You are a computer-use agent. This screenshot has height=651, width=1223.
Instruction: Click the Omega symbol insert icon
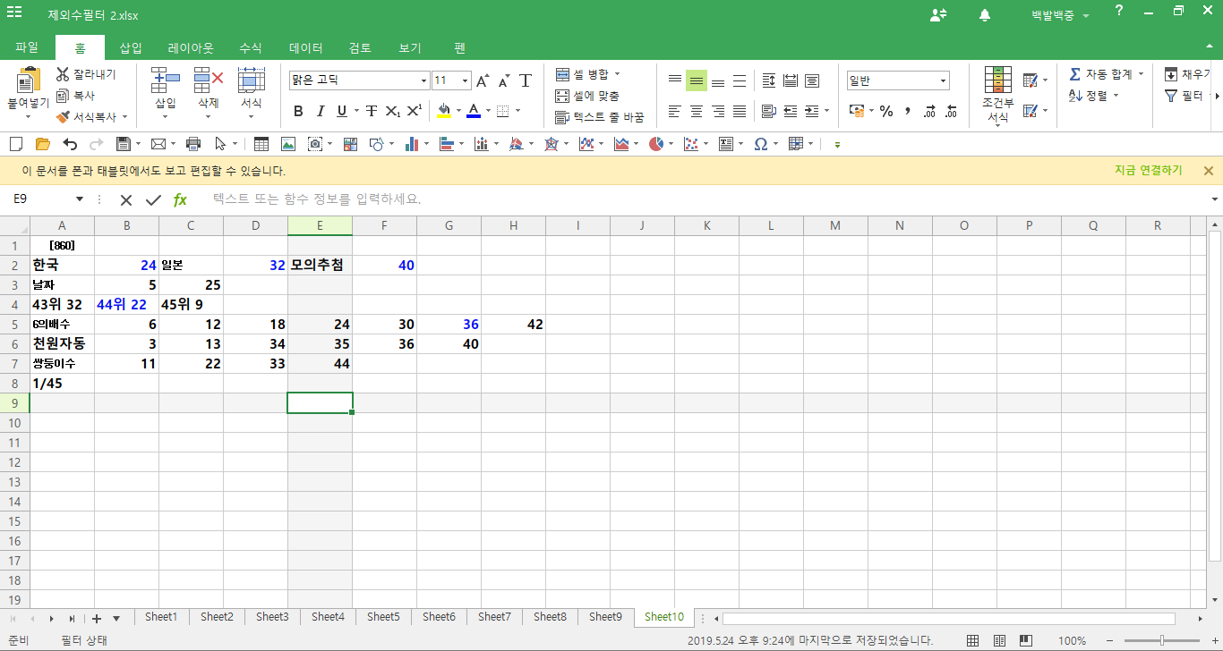tap(760, 144)
